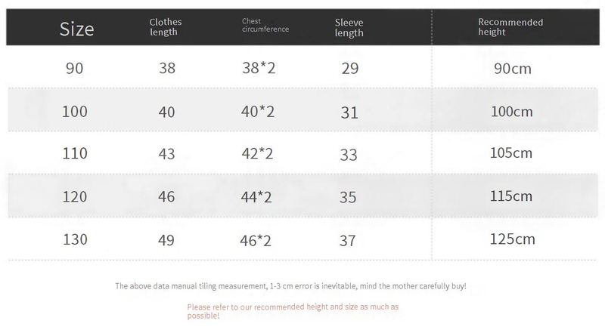
Task: Click clothes length value 49
Action: click(167, 240)
